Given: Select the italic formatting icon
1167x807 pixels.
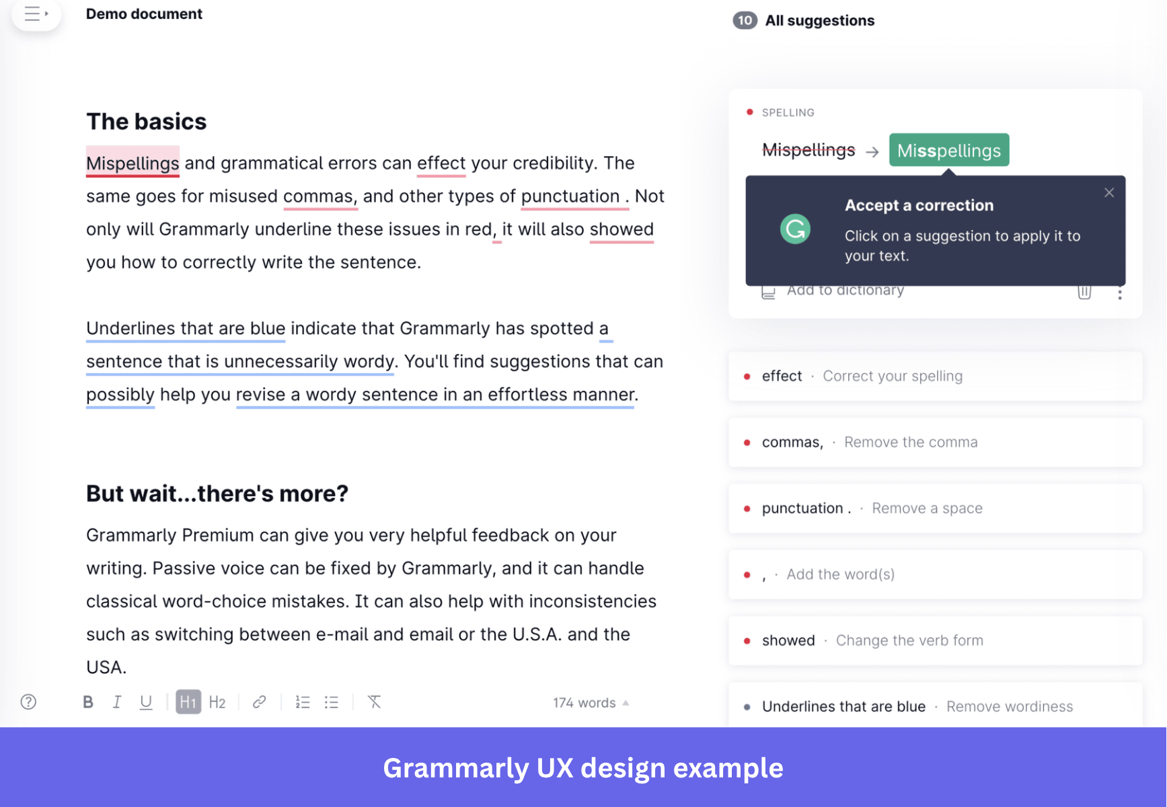Looking at the screenshot, I should click(117, 701).
